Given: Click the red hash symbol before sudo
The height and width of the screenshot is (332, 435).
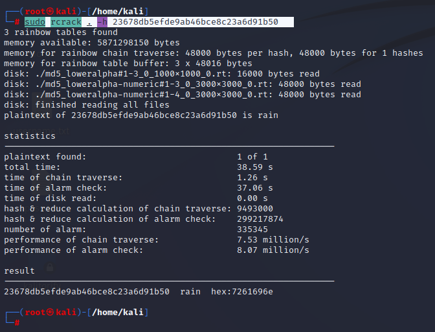Looking at the screenshot, I should [17, 22].
